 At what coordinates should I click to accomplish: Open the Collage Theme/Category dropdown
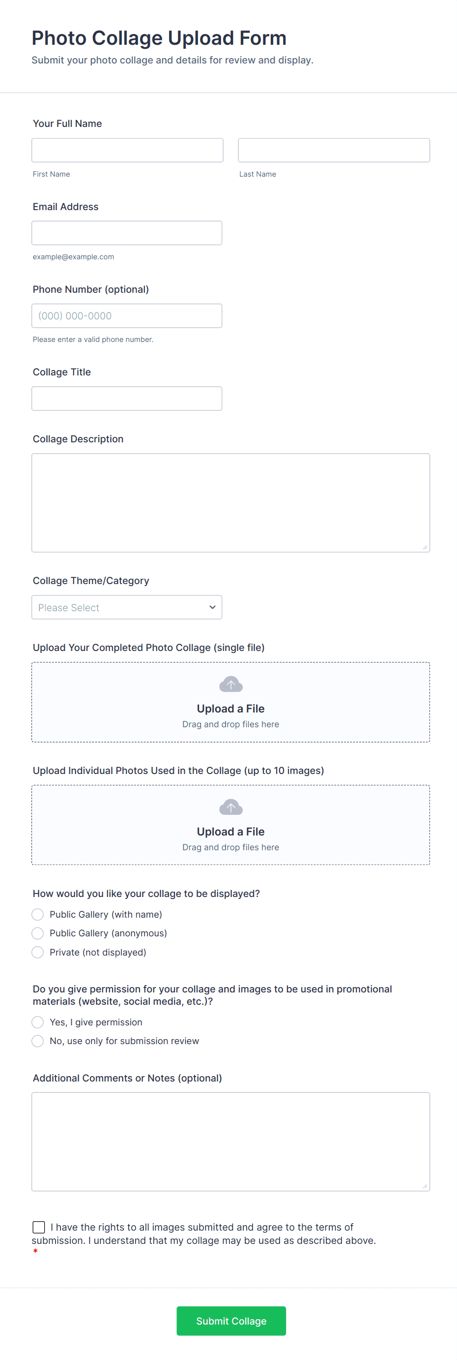point(126,608)
